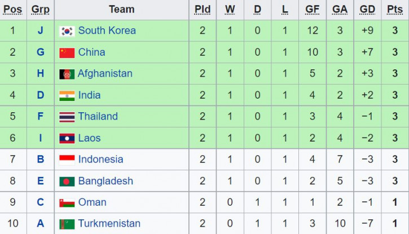The height and width of the screenshot is (234, 409).
Task: Go to Group A link
Action: [x=41, y=223]
